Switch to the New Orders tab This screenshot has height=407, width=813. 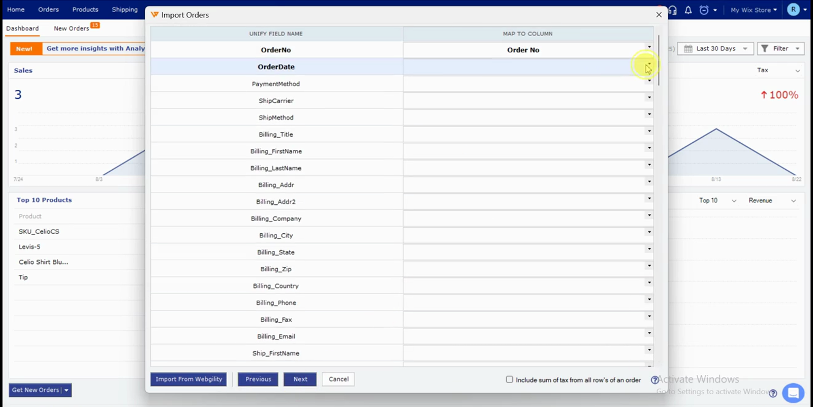(71, 28)
